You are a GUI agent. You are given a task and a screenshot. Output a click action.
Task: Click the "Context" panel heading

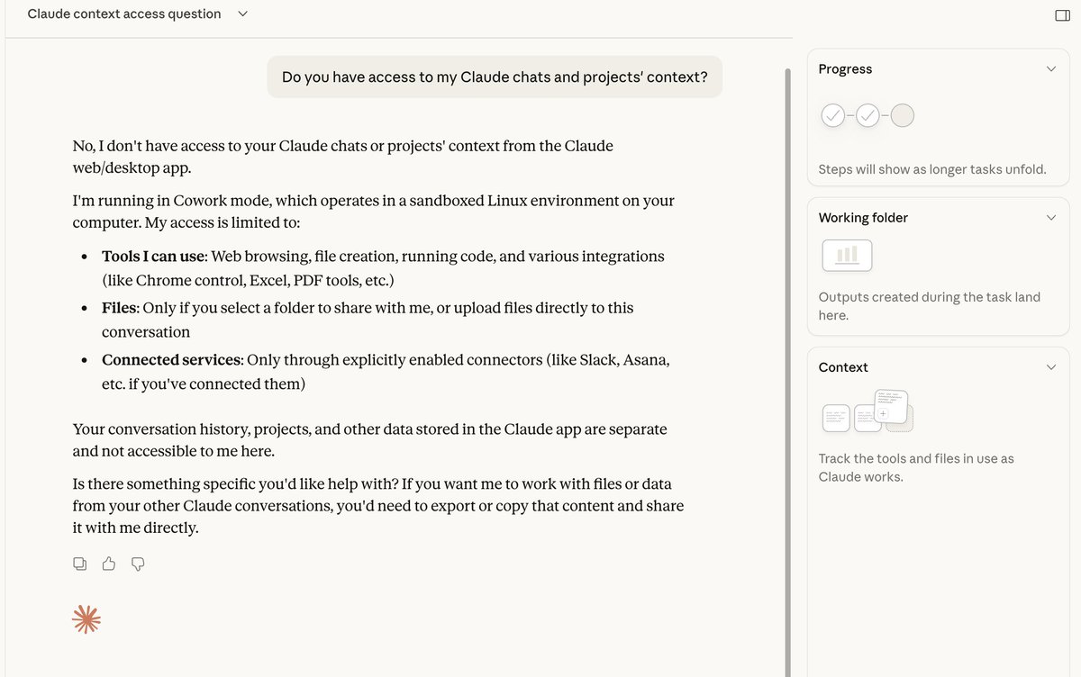point(843,367)
